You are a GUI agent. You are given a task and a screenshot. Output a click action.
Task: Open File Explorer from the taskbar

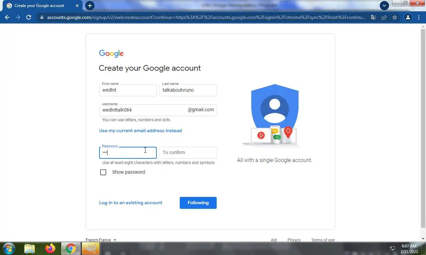pyautogui.click(x=30, y=248)
